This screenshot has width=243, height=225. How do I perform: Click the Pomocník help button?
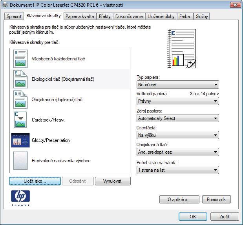tap(216, 199)
